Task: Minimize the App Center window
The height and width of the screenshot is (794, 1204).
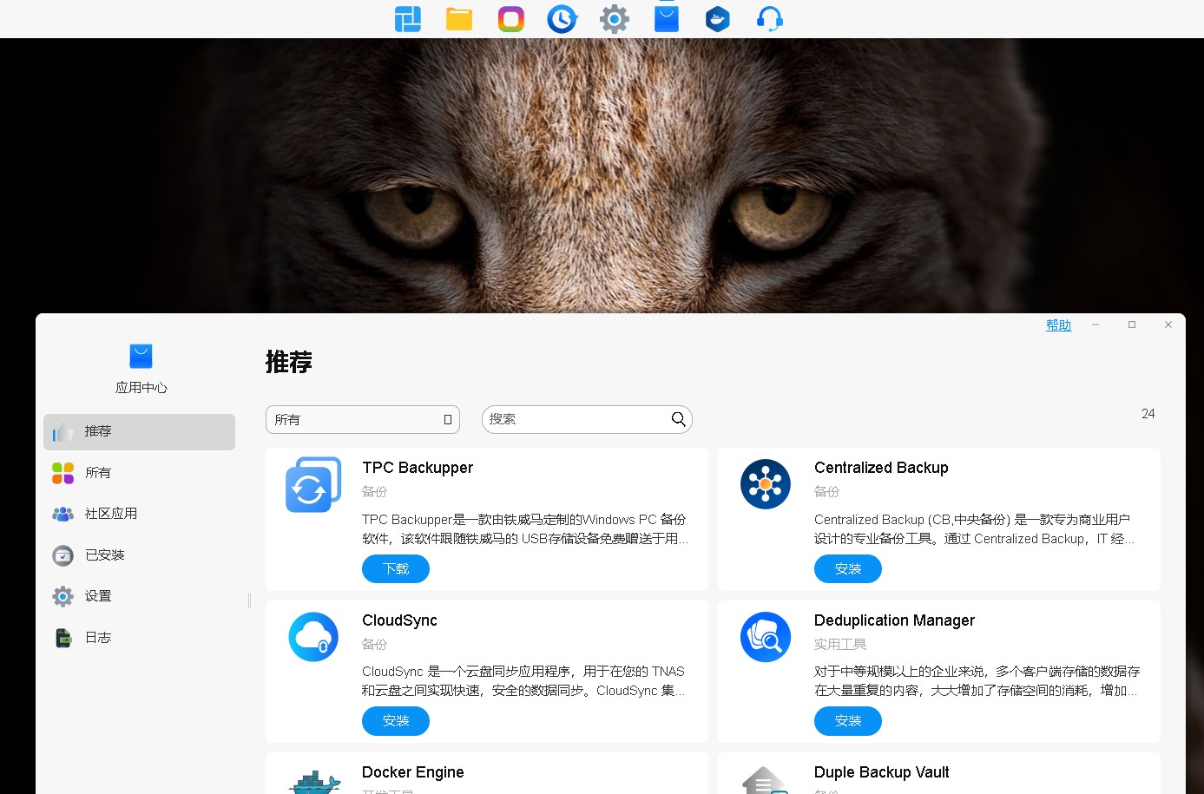Action: (1095, 325)
